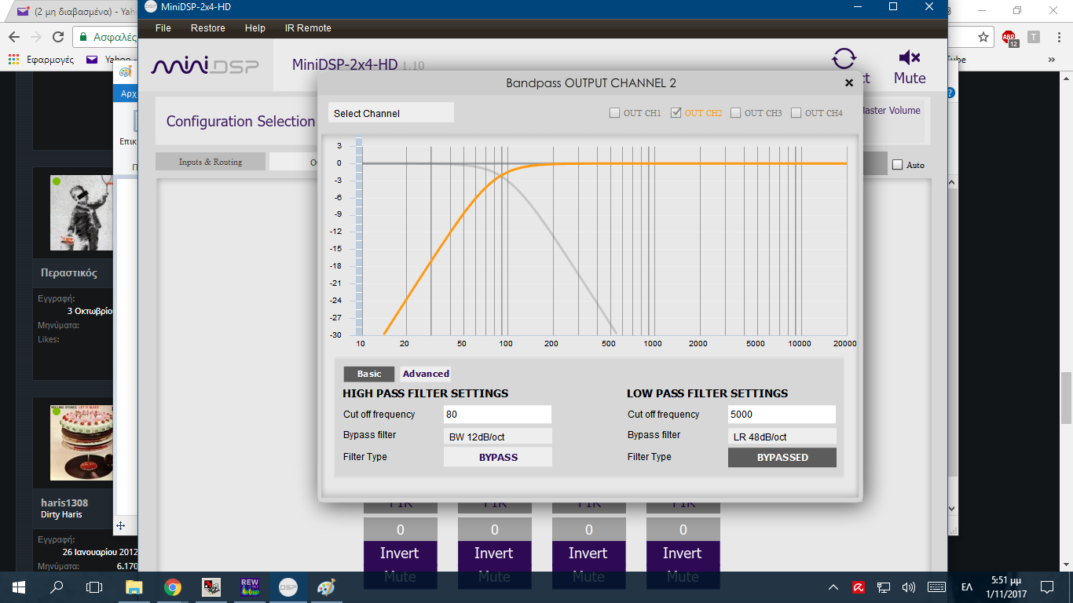Viewport: 1073px width, 603px height.
Task: Uncheck the OUT CH2 checkbox
Action: [676, 113]
